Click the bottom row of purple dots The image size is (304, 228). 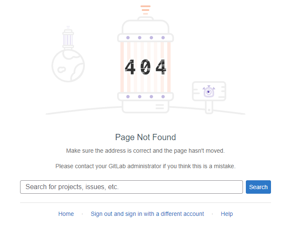(x=146, y=97)
